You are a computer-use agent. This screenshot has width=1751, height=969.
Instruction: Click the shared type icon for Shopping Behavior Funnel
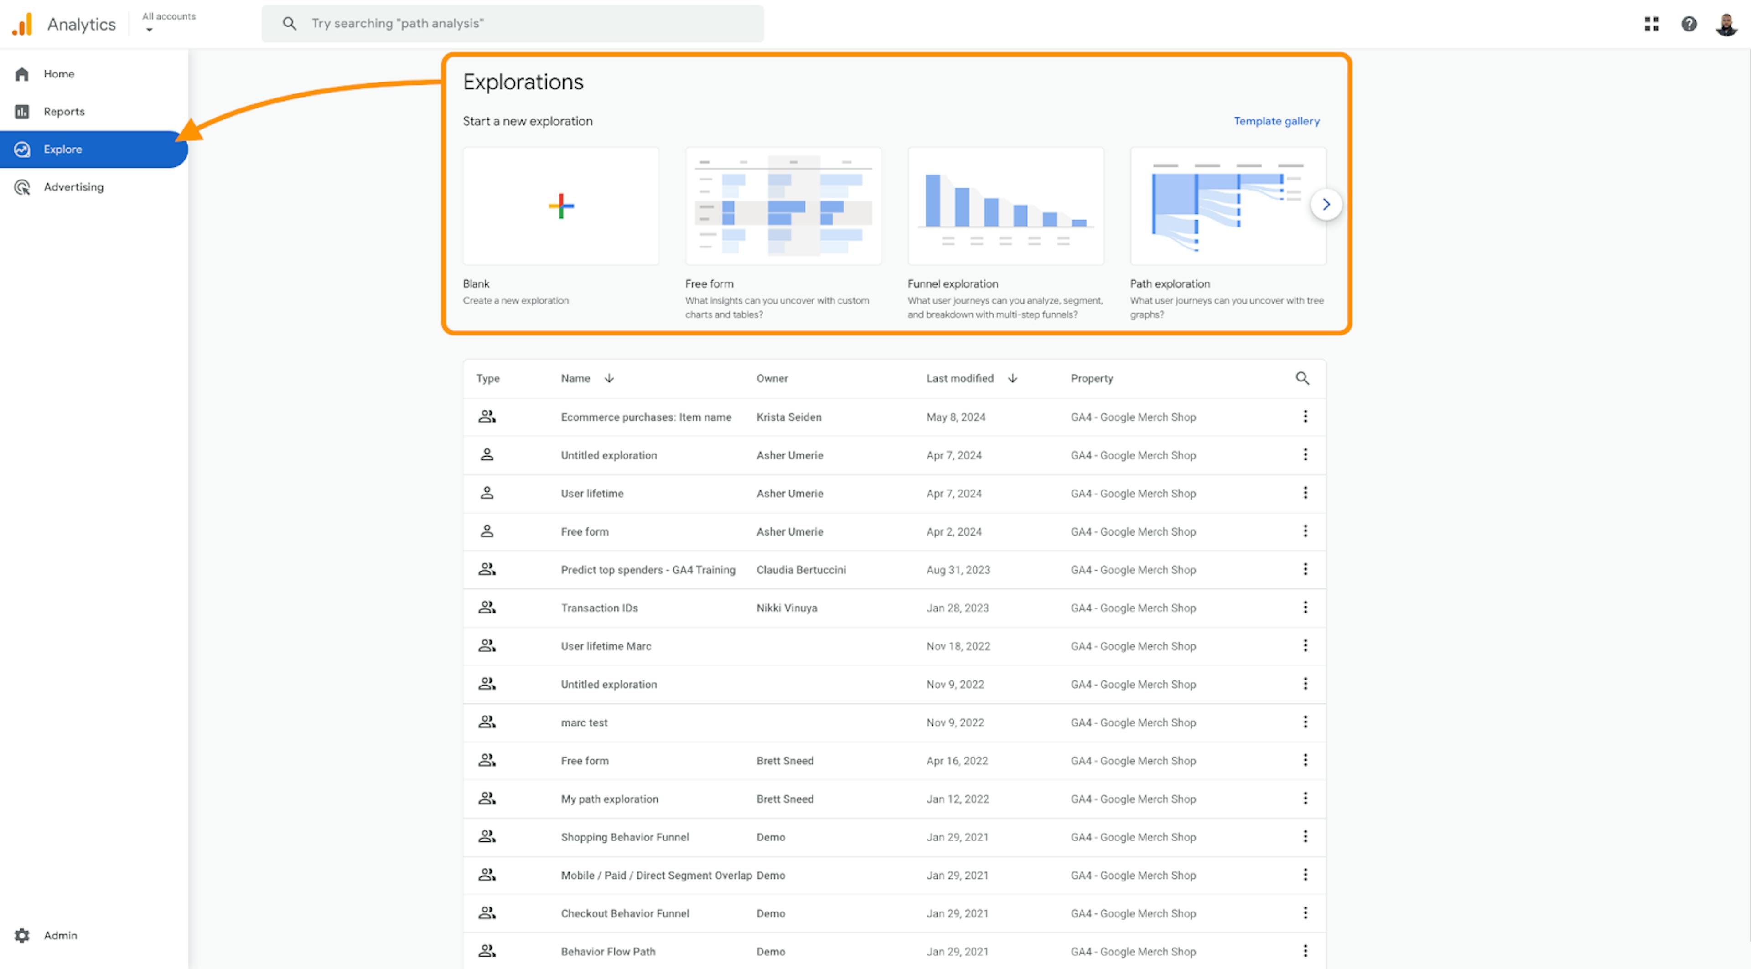[x=487, y=836]
